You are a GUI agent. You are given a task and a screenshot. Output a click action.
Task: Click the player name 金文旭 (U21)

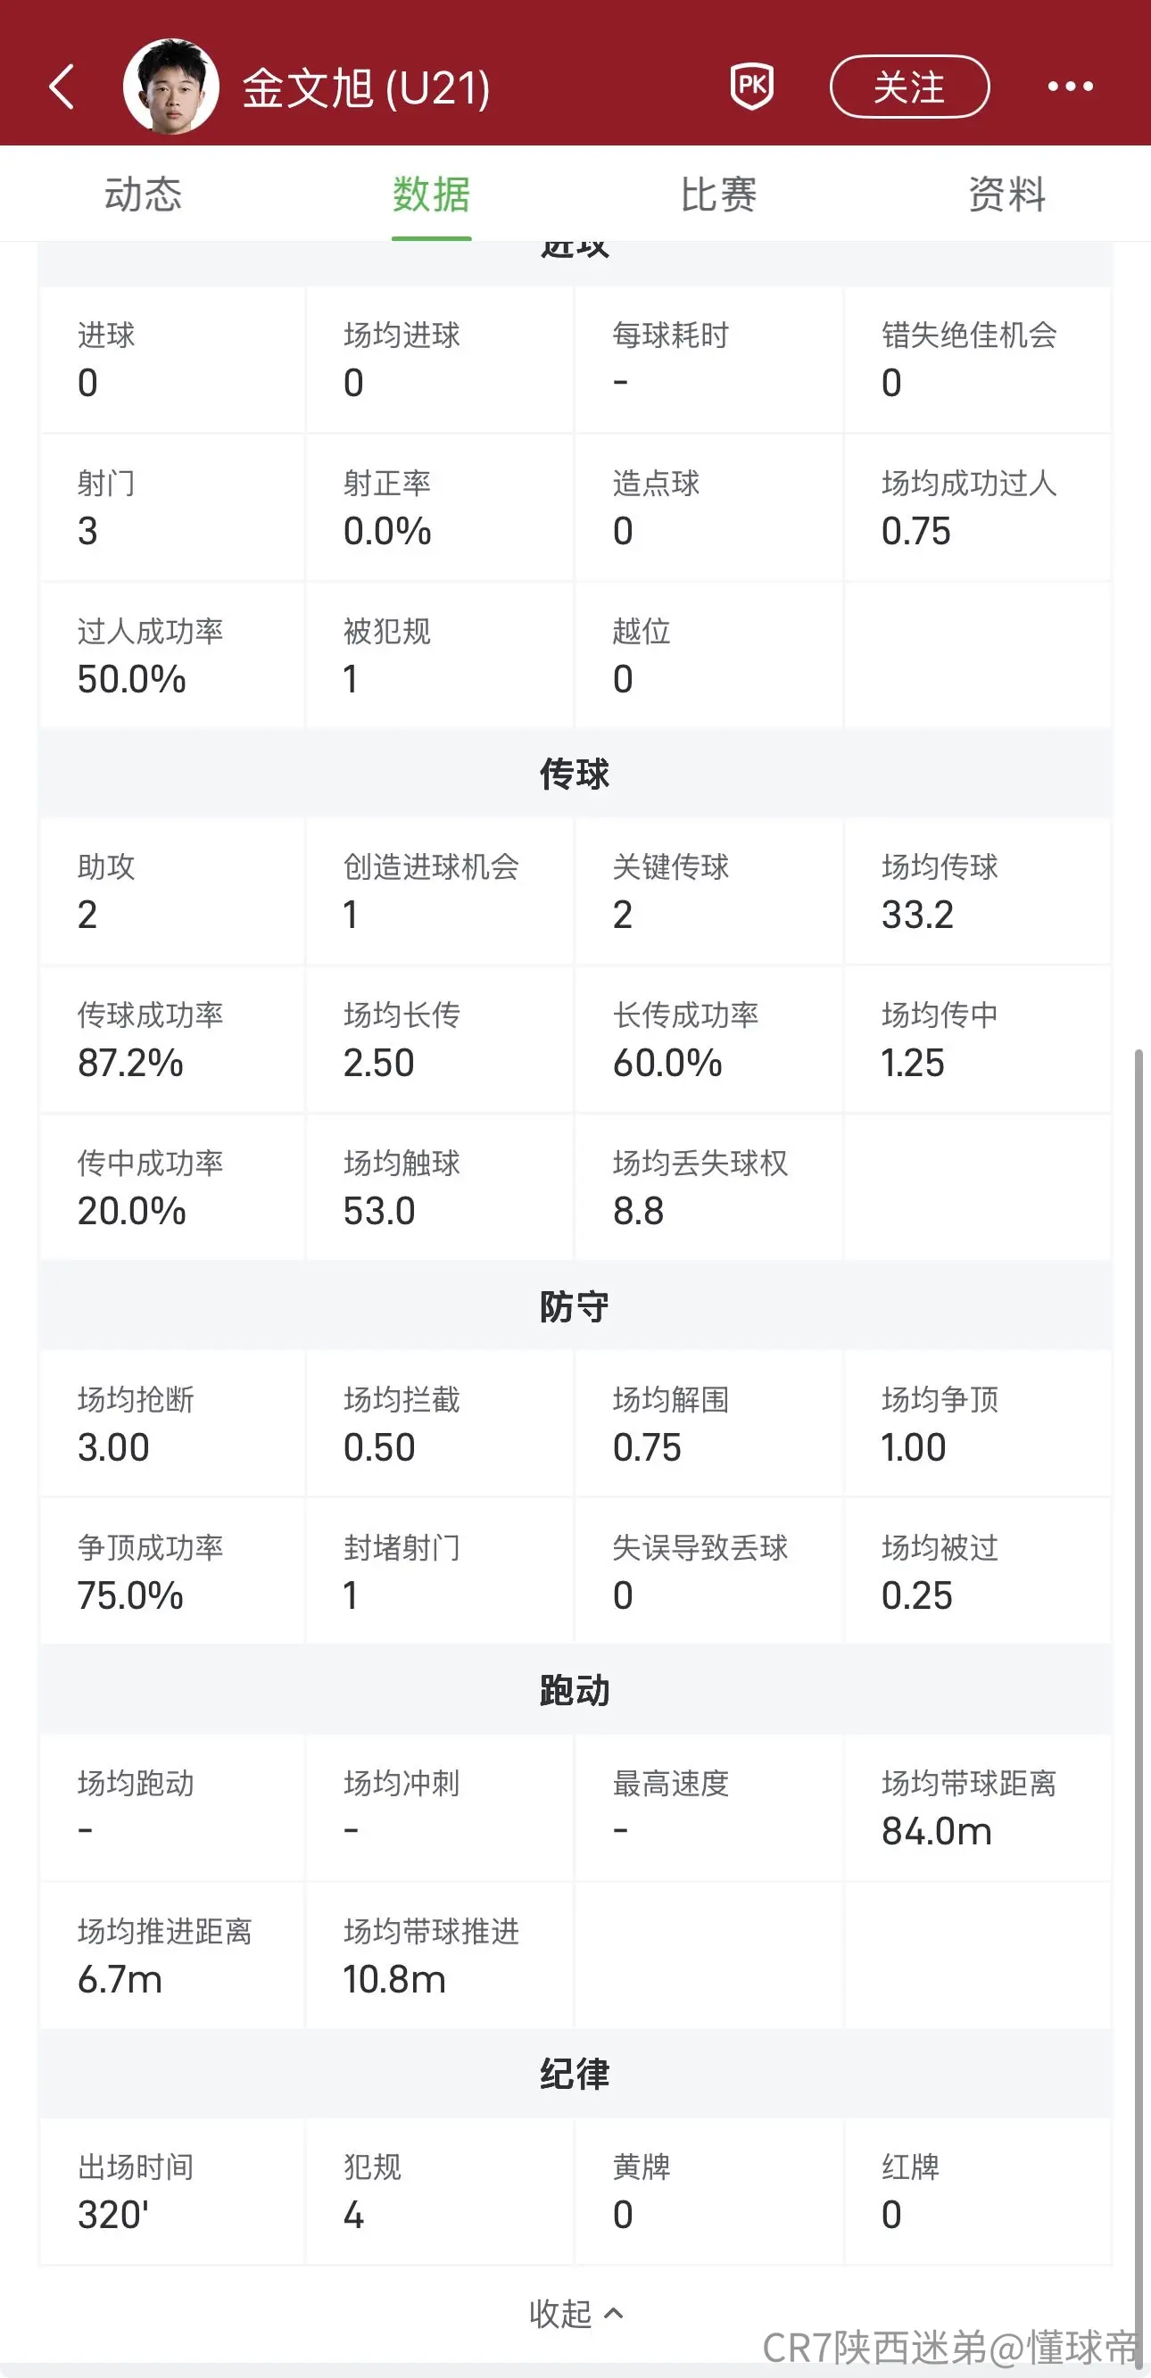[x=367, y=88]
